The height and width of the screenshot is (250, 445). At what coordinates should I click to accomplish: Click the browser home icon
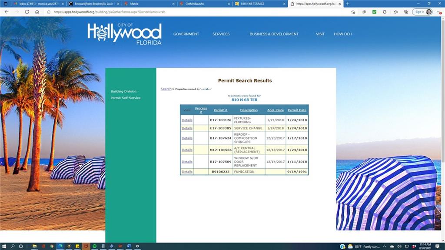[37, 12]
